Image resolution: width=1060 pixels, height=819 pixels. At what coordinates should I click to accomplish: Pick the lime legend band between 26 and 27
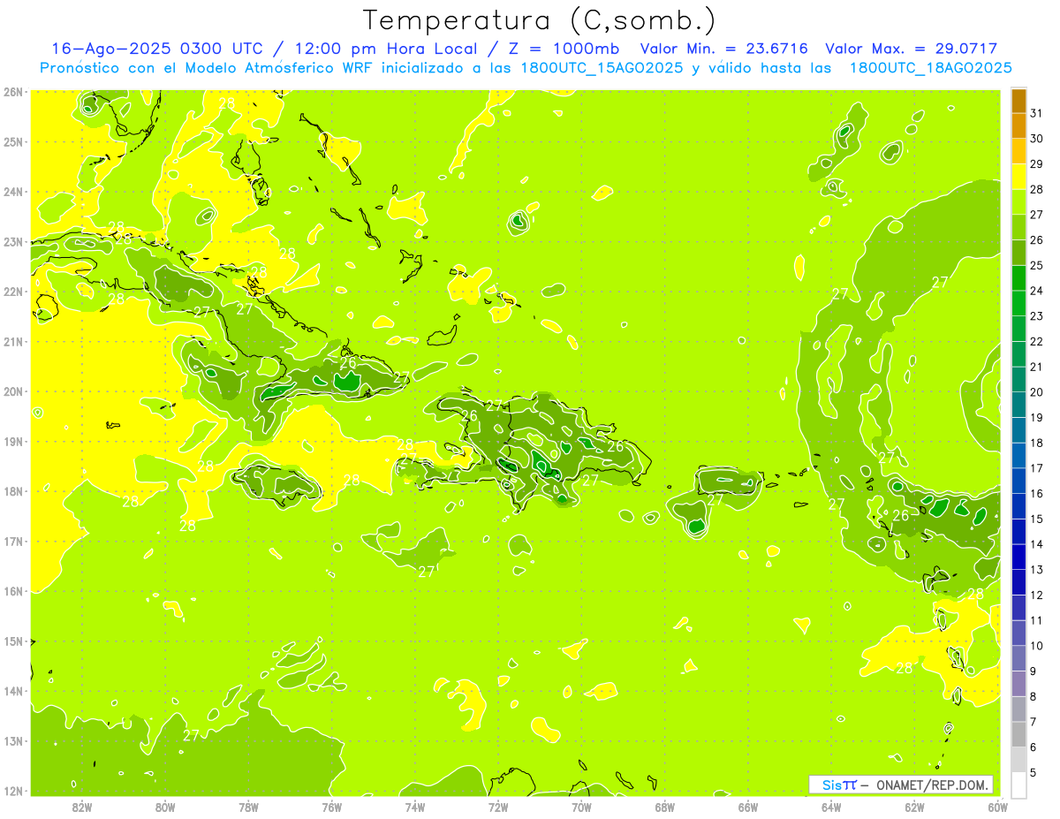(1018, 228)
